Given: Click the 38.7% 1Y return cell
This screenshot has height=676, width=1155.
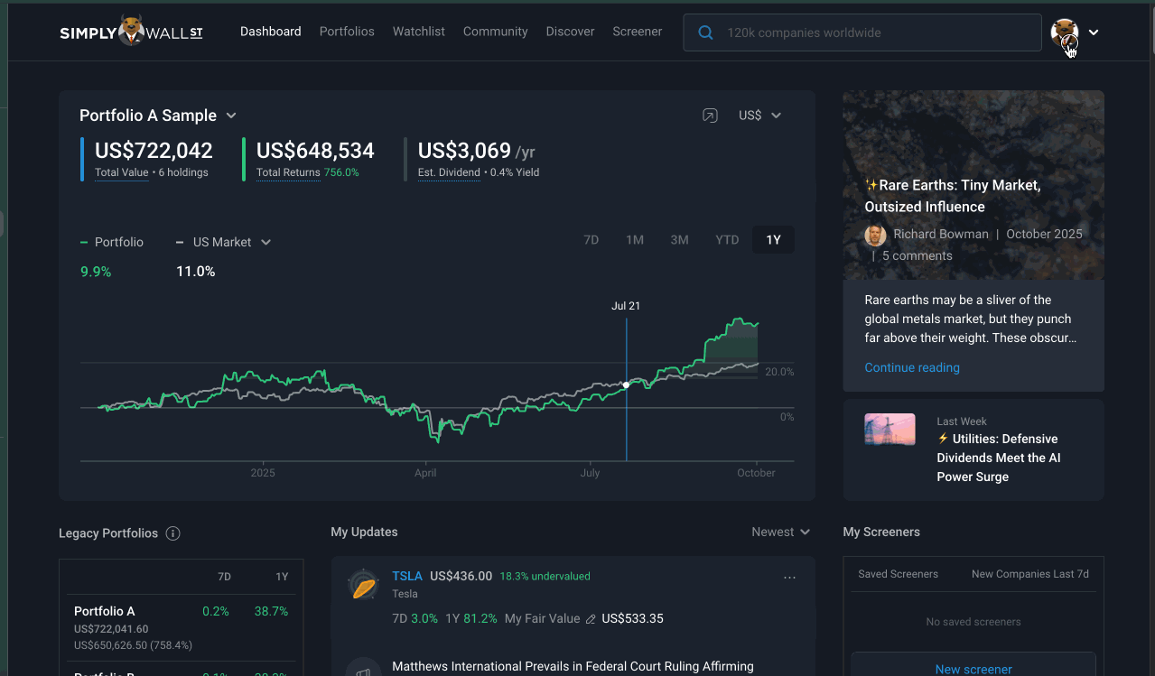Looking at the screenshot, I should pyautogui.click(x=271, y=611).
